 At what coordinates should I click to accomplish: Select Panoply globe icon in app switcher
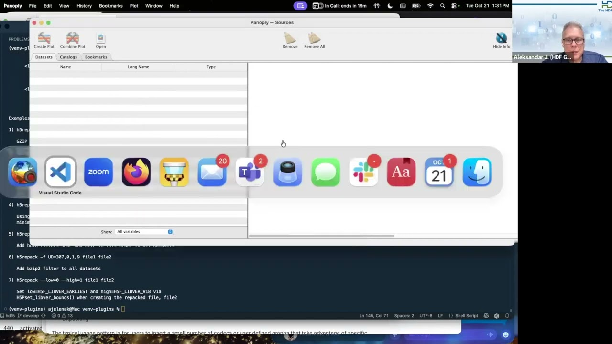(x=22, y=172)
